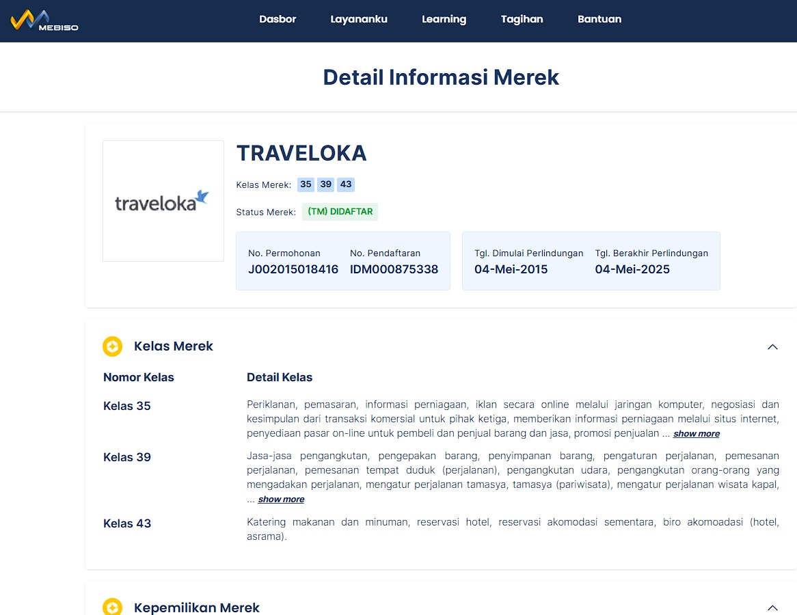Click the Tgl. Dimulai Perlindungan label
The image size is (797, 615).
pos(528,253)
